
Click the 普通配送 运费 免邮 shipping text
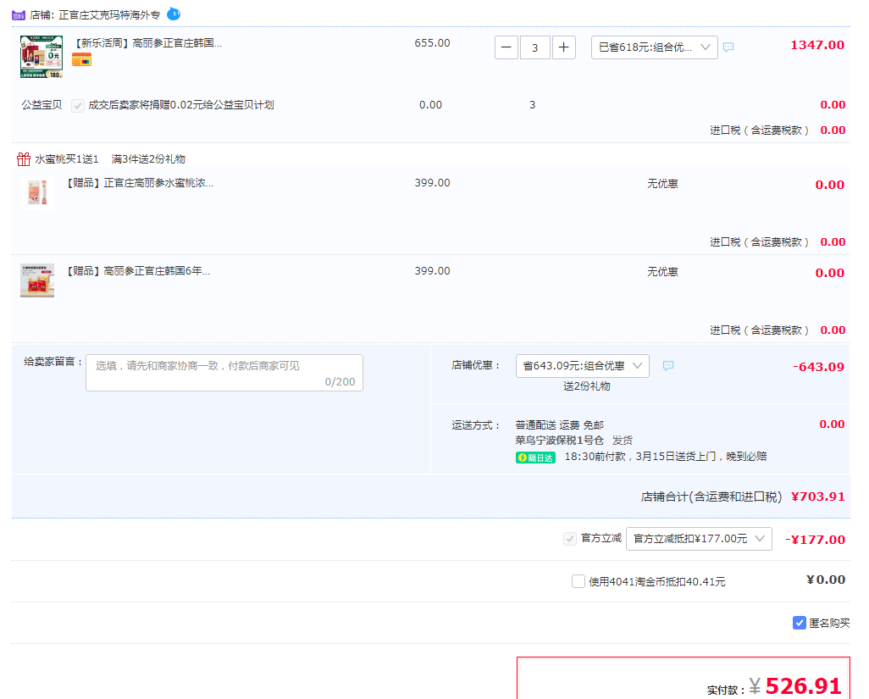tap(559, 425)
